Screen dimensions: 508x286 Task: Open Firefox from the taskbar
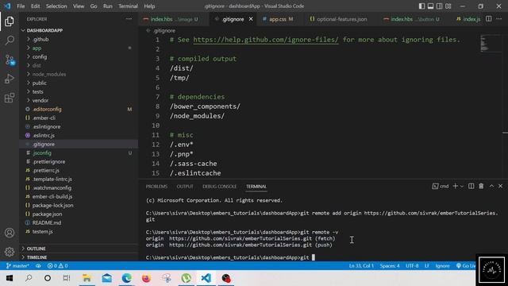coord(146,278)
